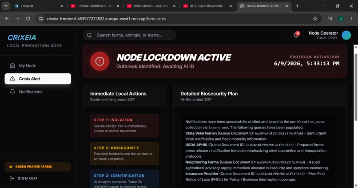The width and height of the screenshot is (358, 188).
Task: Click the Detailed Biosecurity Plan heading
Action: click(209, 94)
